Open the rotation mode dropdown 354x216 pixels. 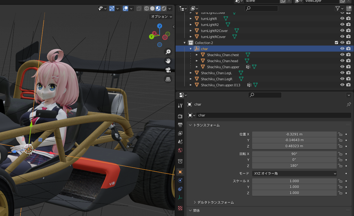pos(294,173)
